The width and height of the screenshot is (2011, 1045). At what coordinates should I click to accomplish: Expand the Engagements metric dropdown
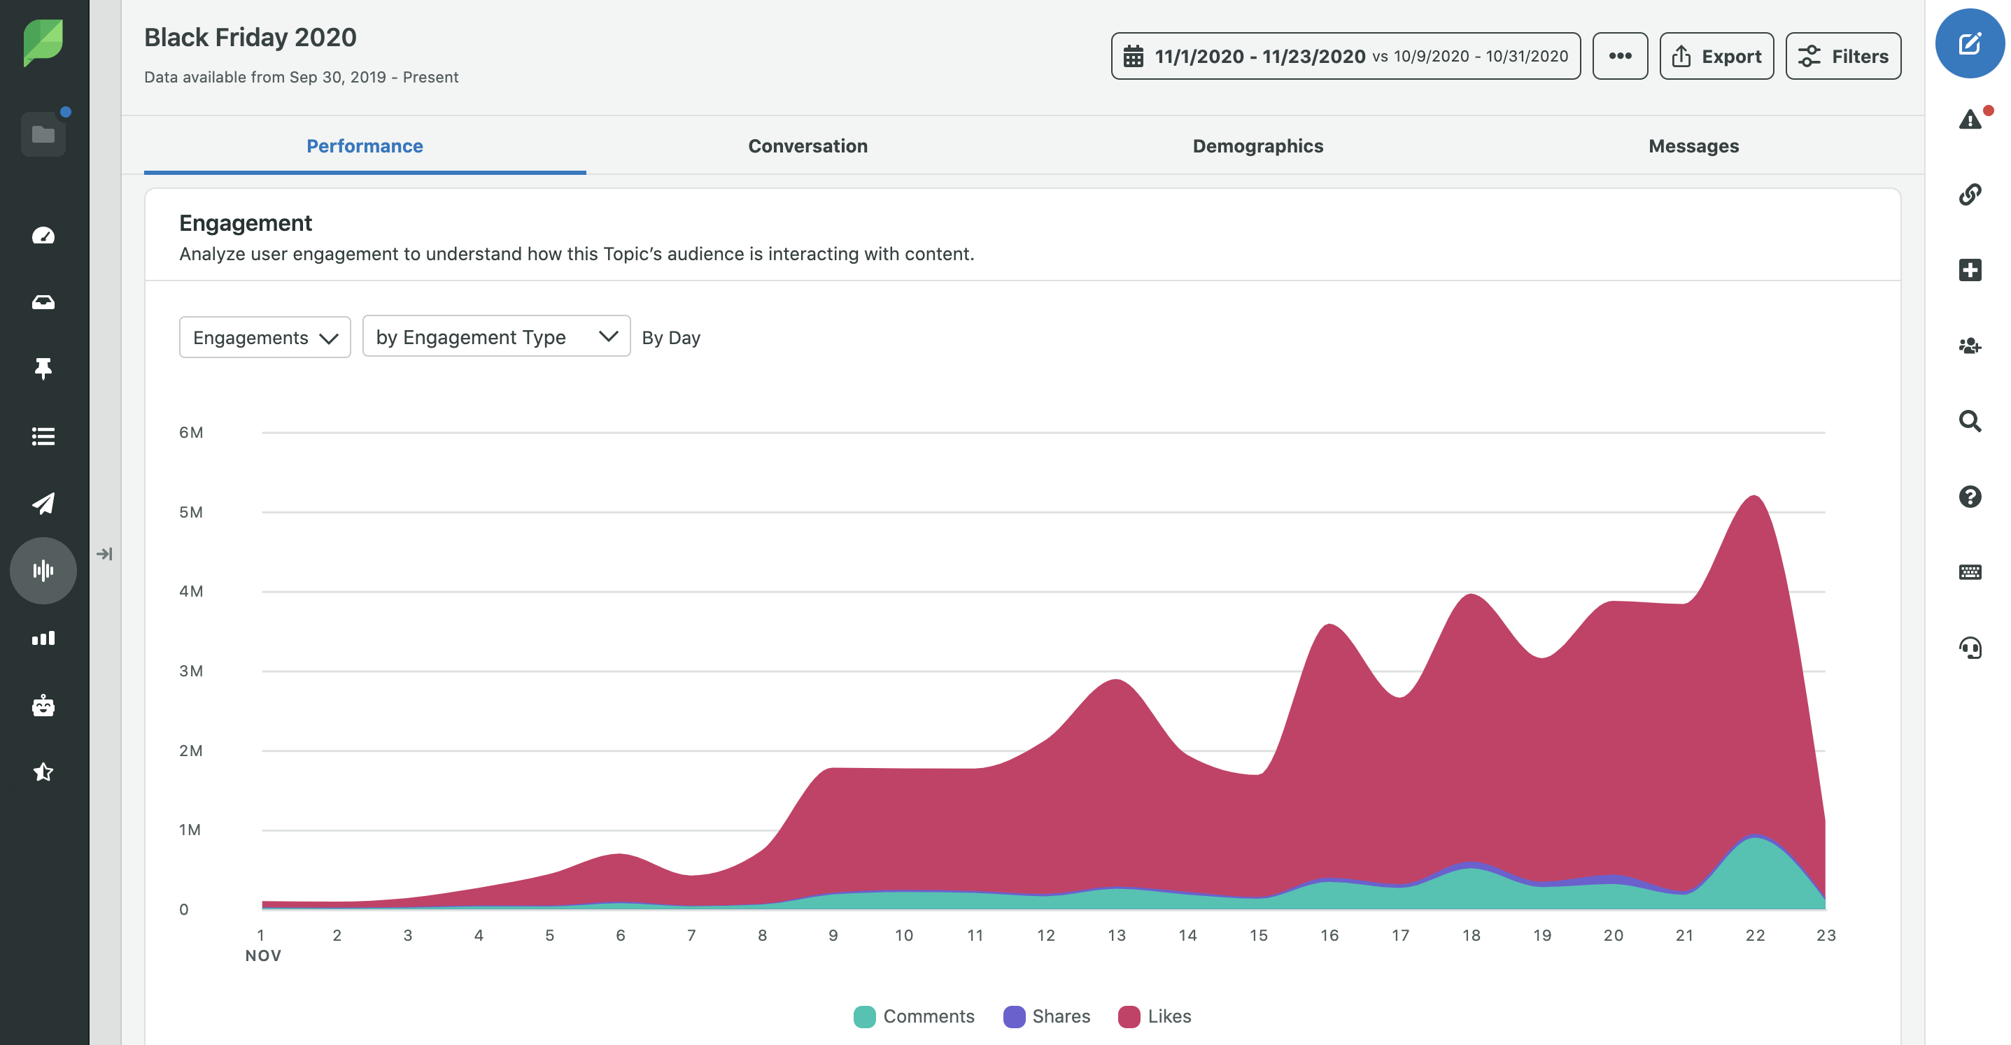264,337
